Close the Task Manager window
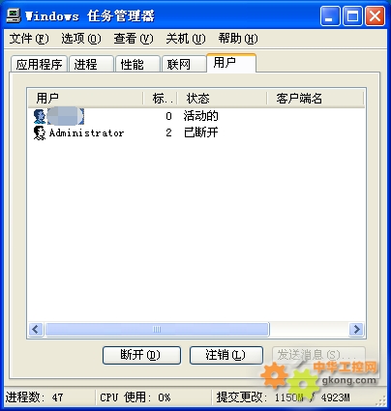 click(x=375, y=16)
